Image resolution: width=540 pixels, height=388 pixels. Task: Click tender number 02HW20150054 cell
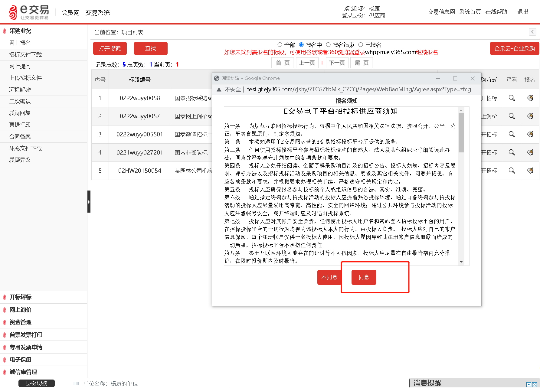tap(140, 171)
